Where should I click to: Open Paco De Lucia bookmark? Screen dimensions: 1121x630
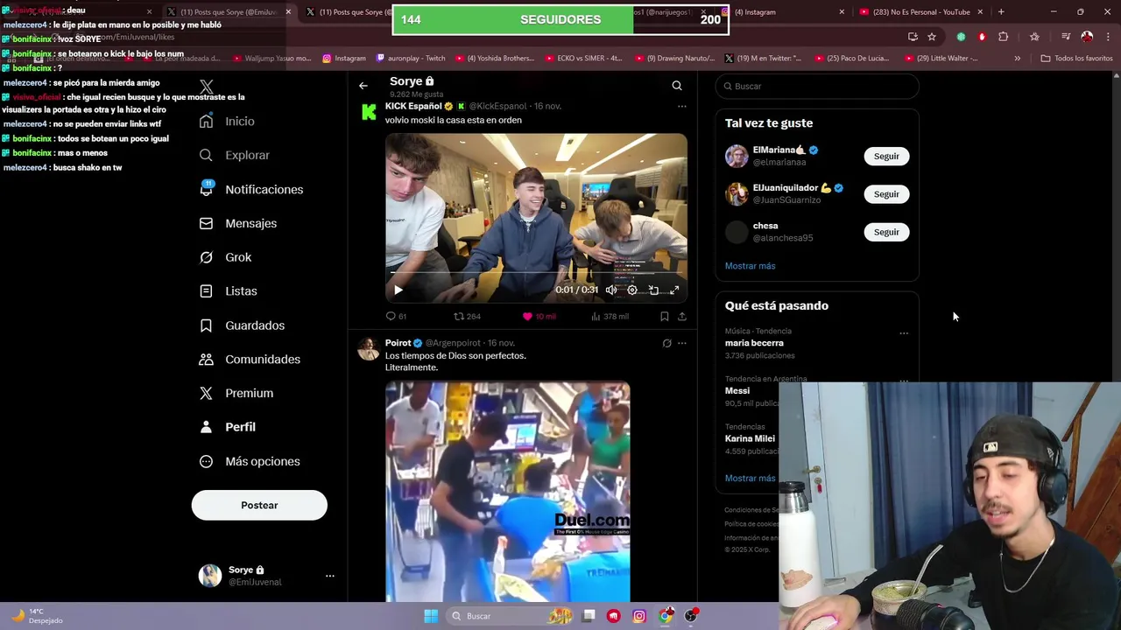(x=850, y=59)
